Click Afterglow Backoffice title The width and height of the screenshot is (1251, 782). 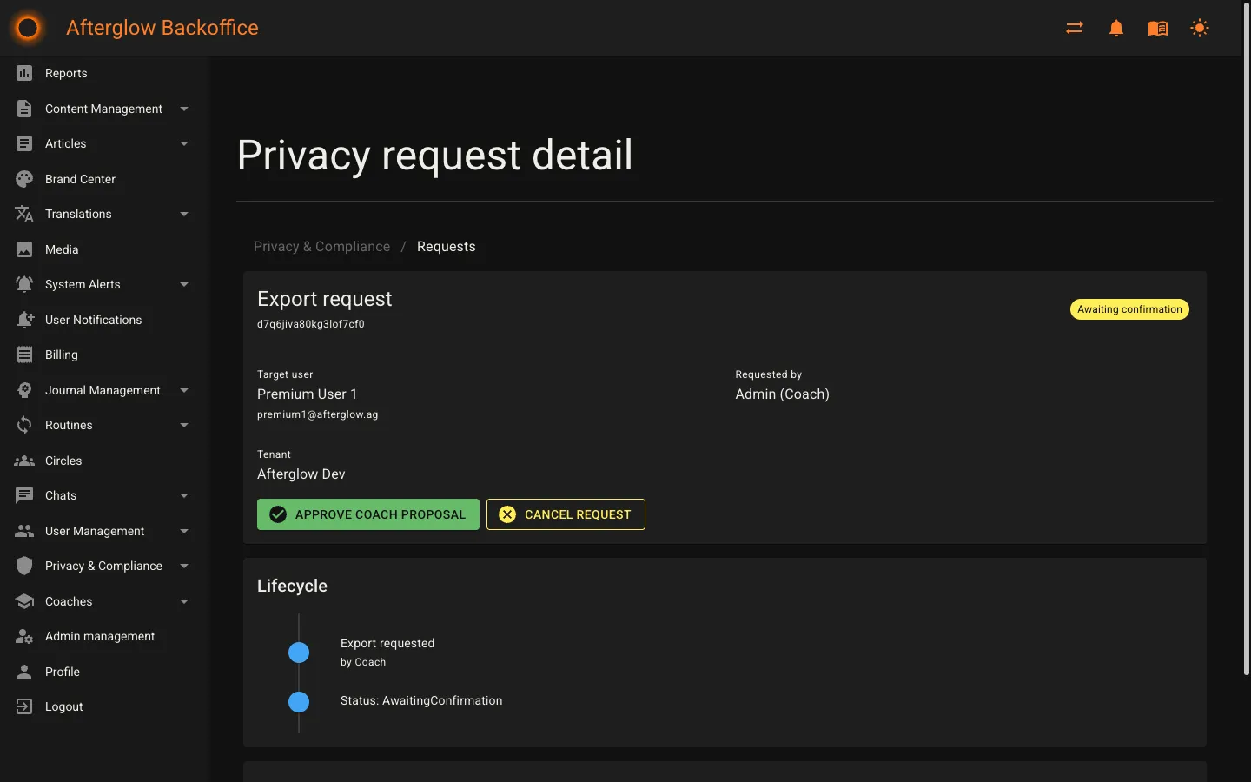[x=162, y=28]
